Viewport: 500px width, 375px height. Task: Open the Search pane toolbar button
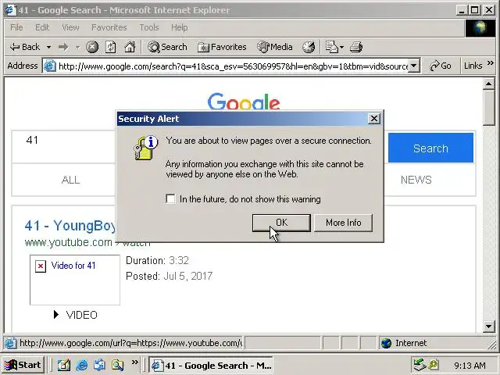tap(167, 47)
